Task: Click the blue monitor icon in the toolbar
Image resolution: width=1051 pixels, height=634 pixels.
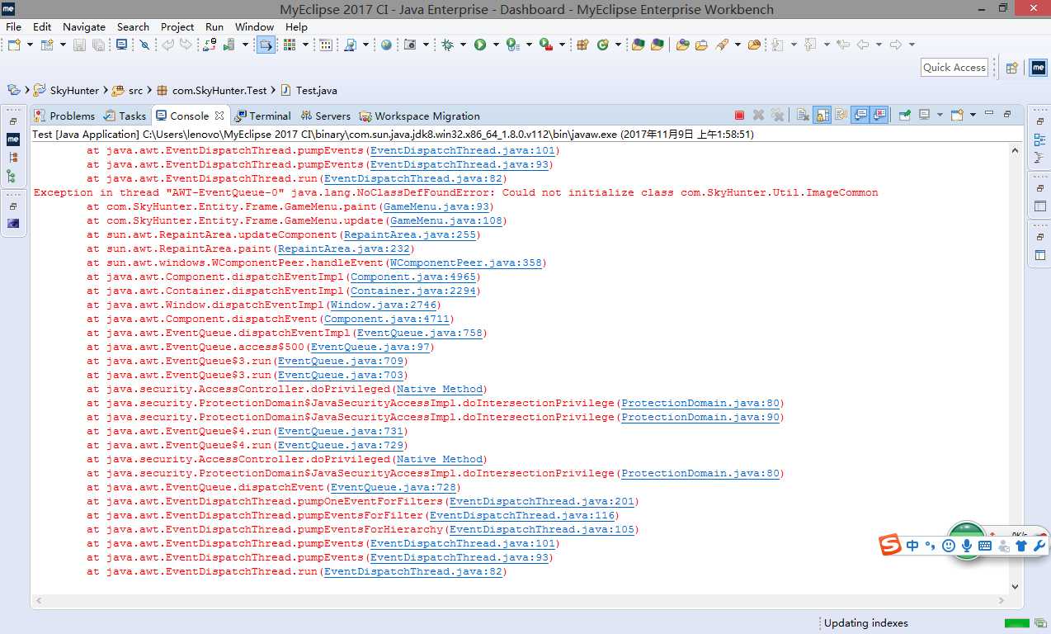Action: click(121, 45)
